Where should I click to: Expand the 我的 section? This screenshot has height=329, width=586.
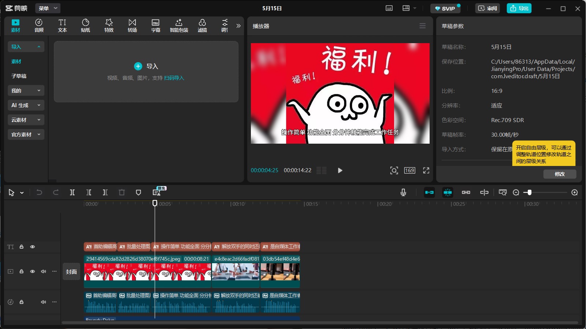[x=26, y=91]
